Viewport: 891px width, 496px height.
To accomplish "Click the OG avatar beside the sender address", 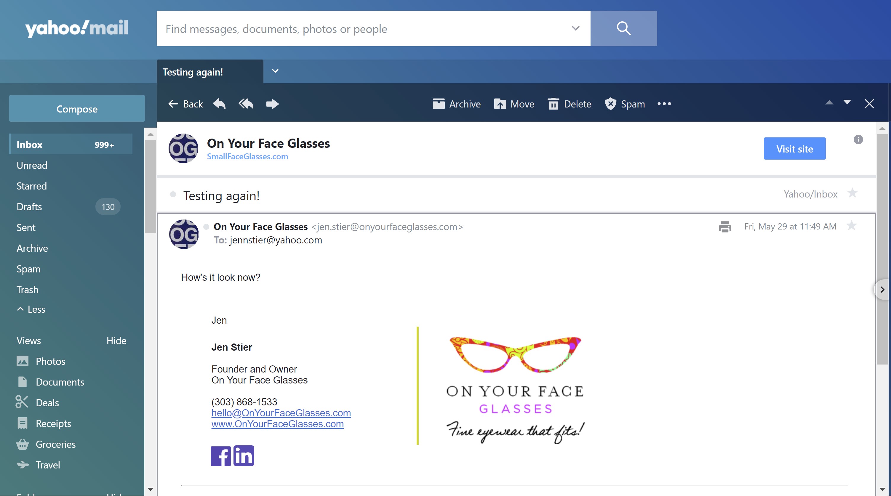I will tap(184, 234).
